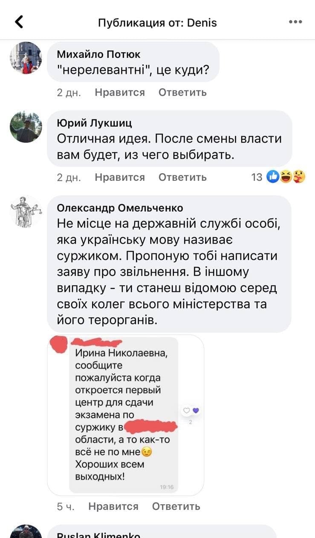Like Юрий Лукшиц's comment

coord(120,177)
